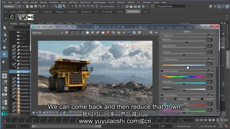Click the IPR render round icon
Screen dimensions: 230x129
pos(144,6)
